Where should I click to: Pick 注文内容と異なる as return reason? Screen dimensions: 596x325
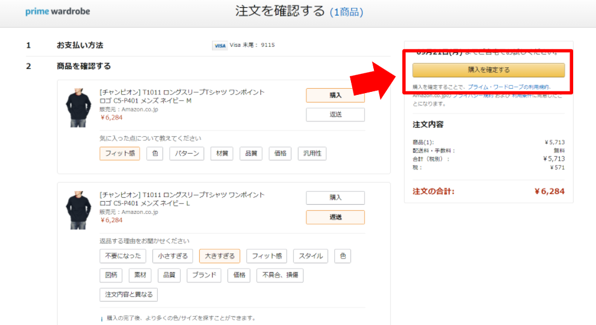click(128, 294)
